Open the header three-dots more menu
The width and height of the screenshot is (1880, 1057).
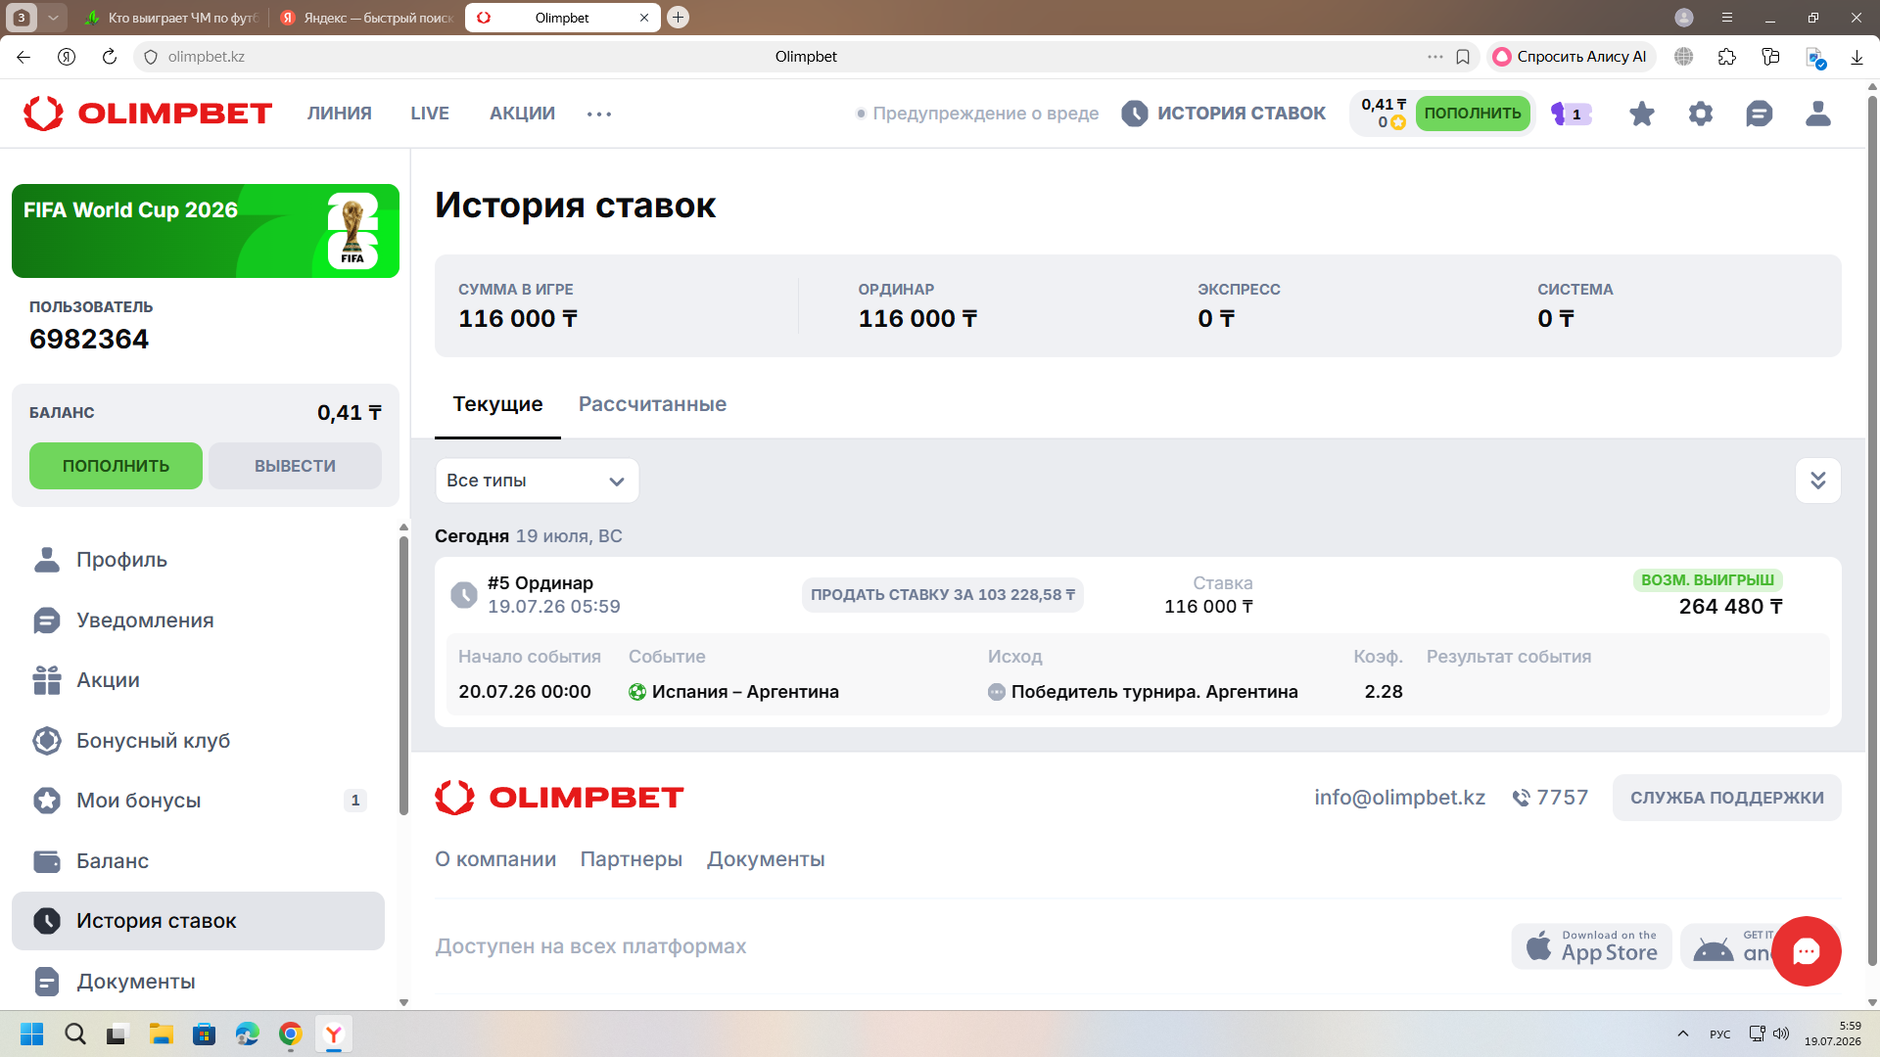coord(599,114)
